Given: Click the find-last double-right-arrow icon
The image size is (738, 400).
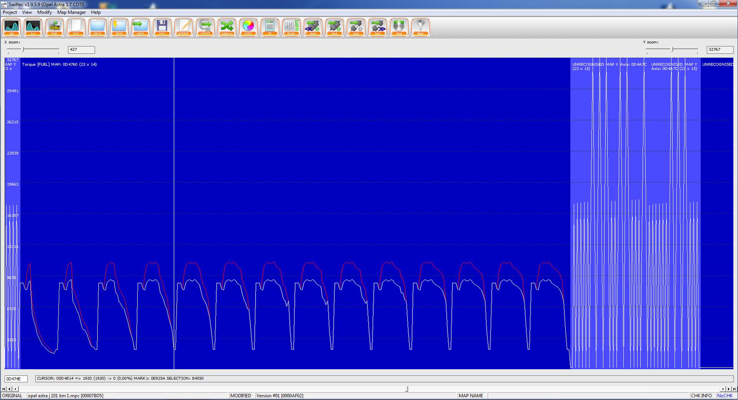Looking at the screenshot, I should [x=377, y=27].
